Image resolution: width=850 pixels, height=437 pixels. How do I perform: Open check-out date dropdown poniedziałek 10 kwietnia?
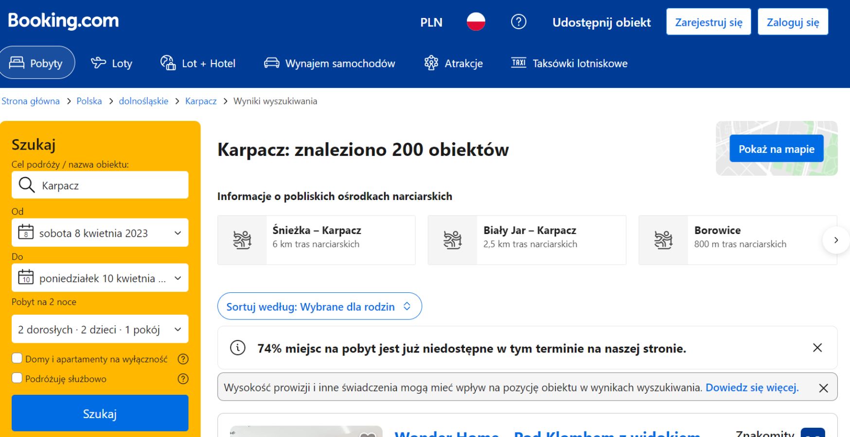[x=100, y=278]
